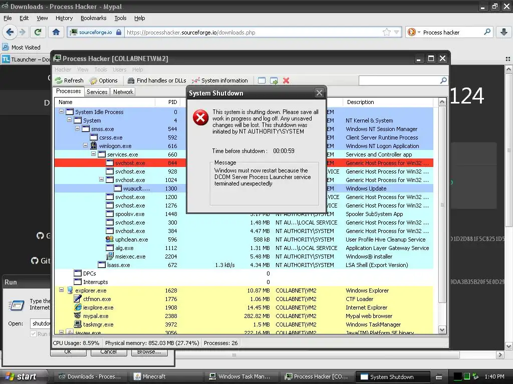Open System information in Process Hacker
The height and width of the screenshot is (384, 513).
[220, 80]
